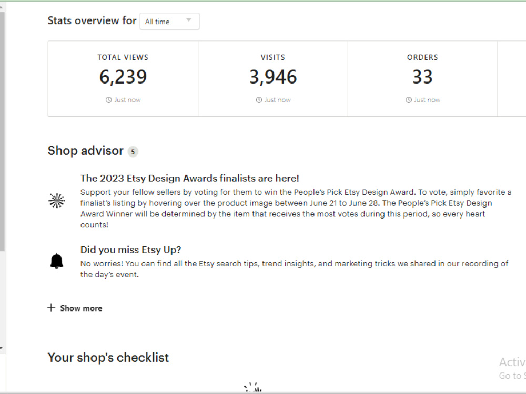
Task: Click the clock icon under Orders
Action: [x=409, y=100]
